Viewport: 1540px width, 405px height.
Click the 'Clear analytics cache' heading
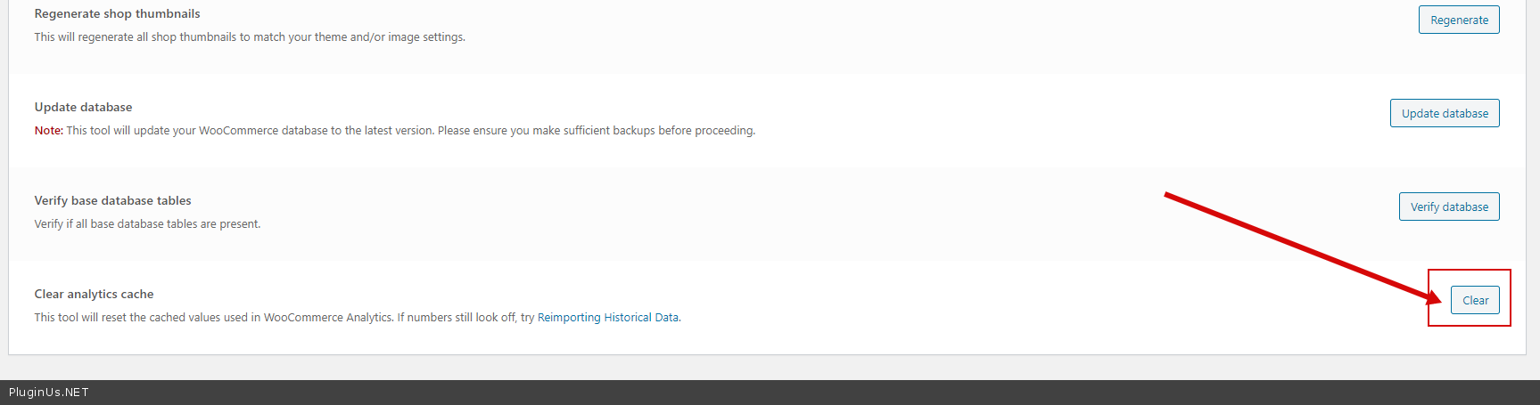(x=94, y=294)
